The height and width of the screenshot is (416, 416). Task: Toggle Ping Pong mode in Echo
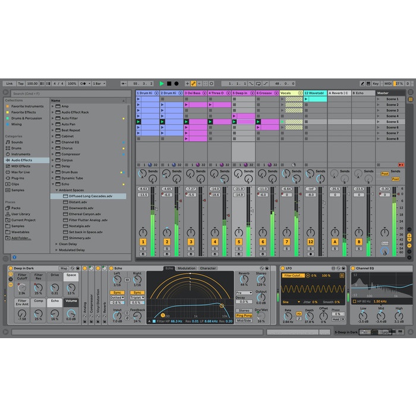(244, 316)
